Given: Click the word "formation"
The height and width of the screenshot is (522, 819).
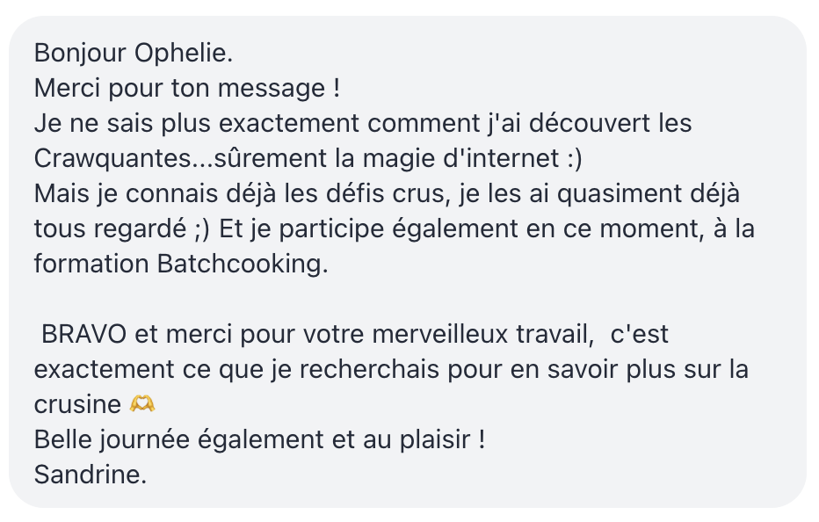Looking at the screenshot, I should click(x=91, y=264).
